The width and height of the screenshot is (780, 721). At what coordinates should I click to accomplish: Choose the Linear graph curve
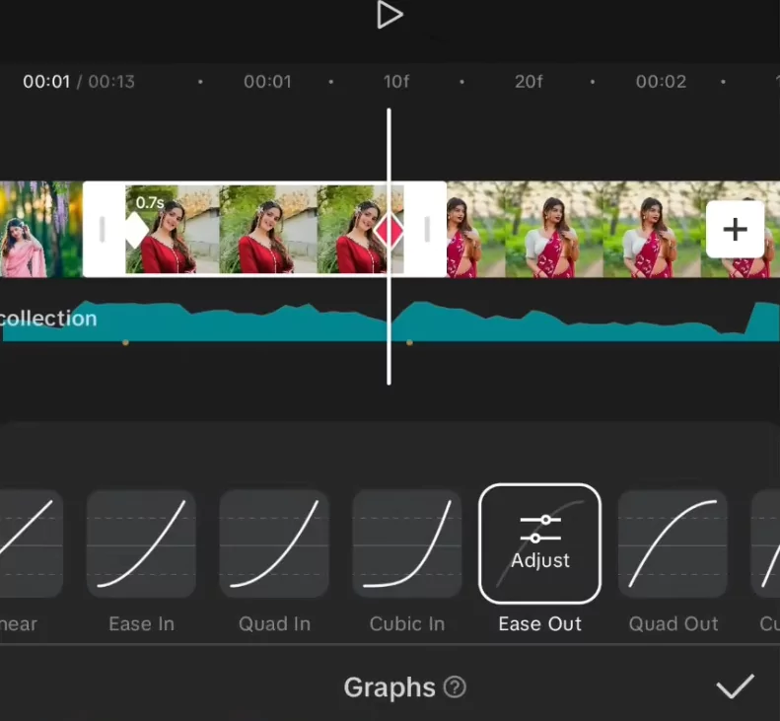click(30, 543)
